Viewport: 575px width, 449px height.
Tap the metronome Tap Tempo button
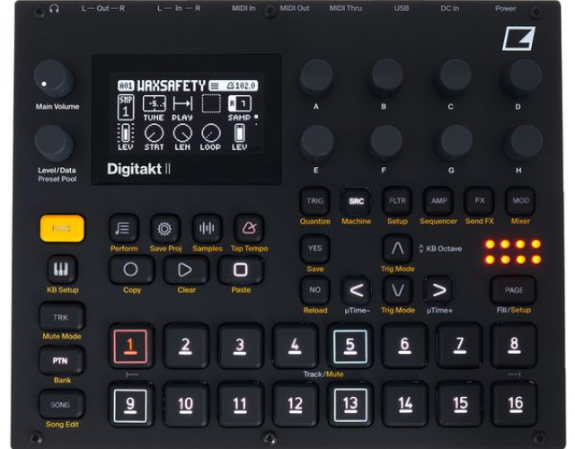tap(248, 228)
